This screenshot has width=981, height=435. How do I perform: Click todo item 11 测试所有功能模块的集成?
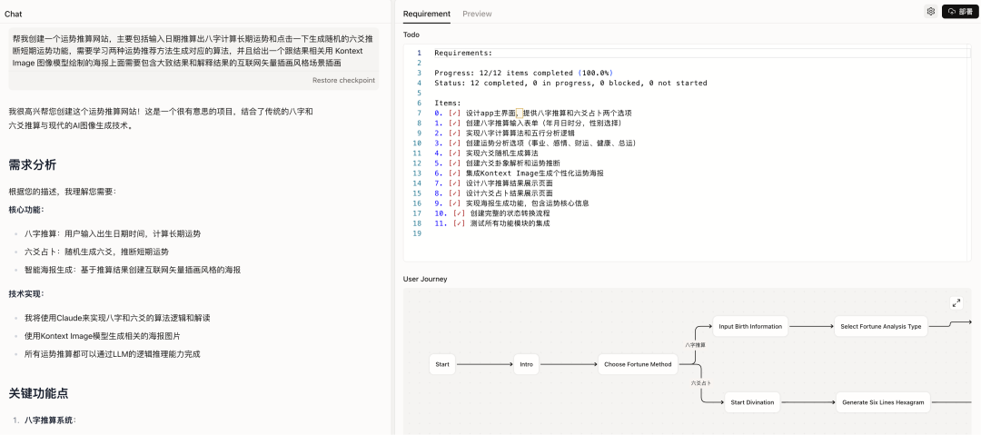[492, 223]
